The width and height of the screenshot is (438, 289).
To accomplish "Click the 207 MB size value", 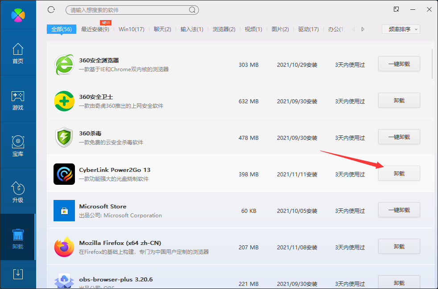I will pyautogui.click(x=248, y=248).
